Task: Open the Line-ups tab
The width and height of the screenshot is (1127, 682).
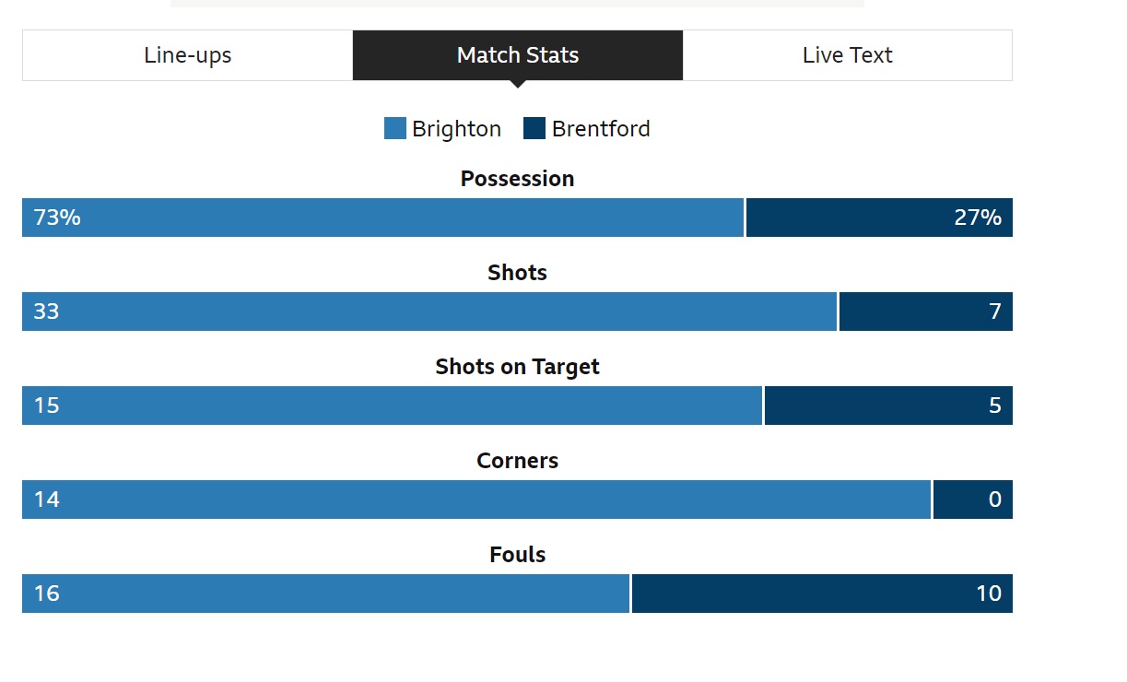Action: pyautogui.click(x=188, y=55)
